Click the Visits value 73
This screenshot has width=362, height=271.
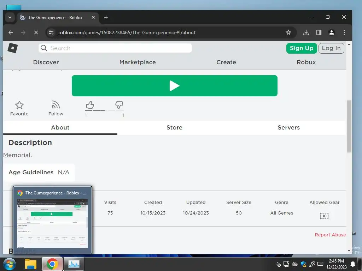point(110,213)
